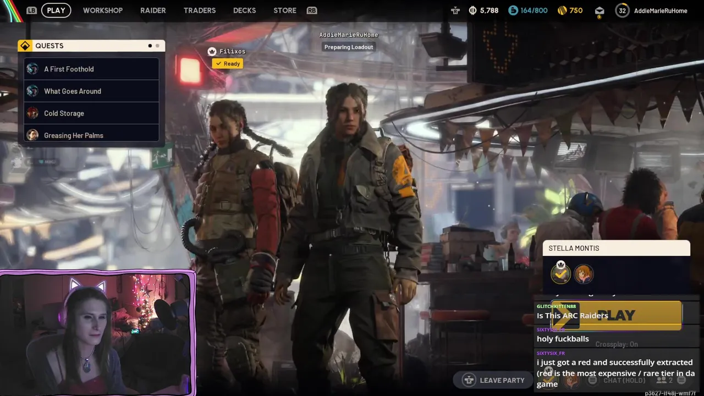Click the Filixos party leader crown icon

click(212, 51)
